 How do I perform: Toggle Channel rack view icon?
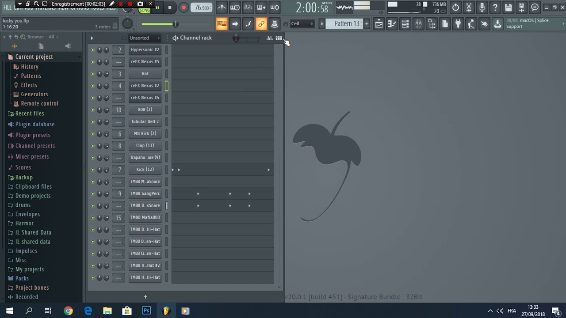point(405,24)
